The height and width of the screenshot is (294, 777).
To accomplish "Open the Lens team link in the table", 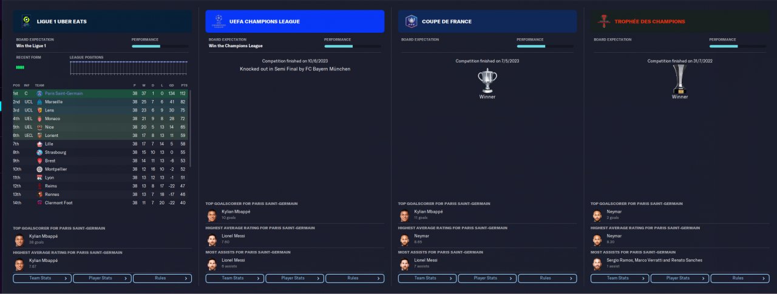I will (x=50, y=110).
